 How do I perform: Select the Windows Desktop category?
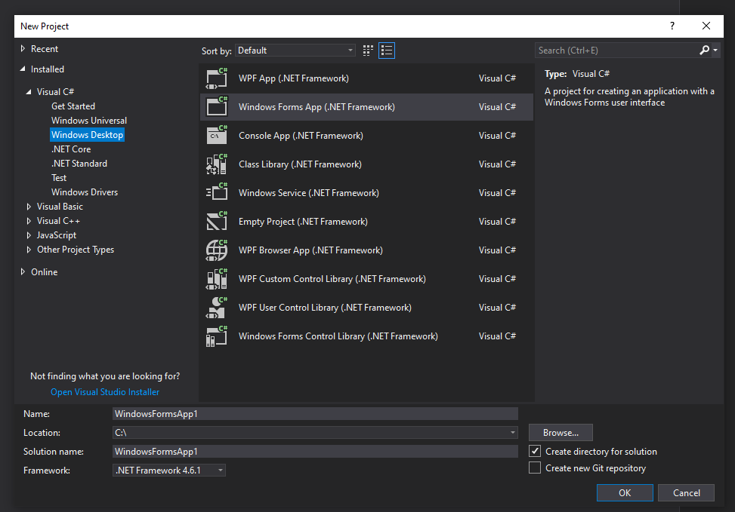tap(87, 135)
